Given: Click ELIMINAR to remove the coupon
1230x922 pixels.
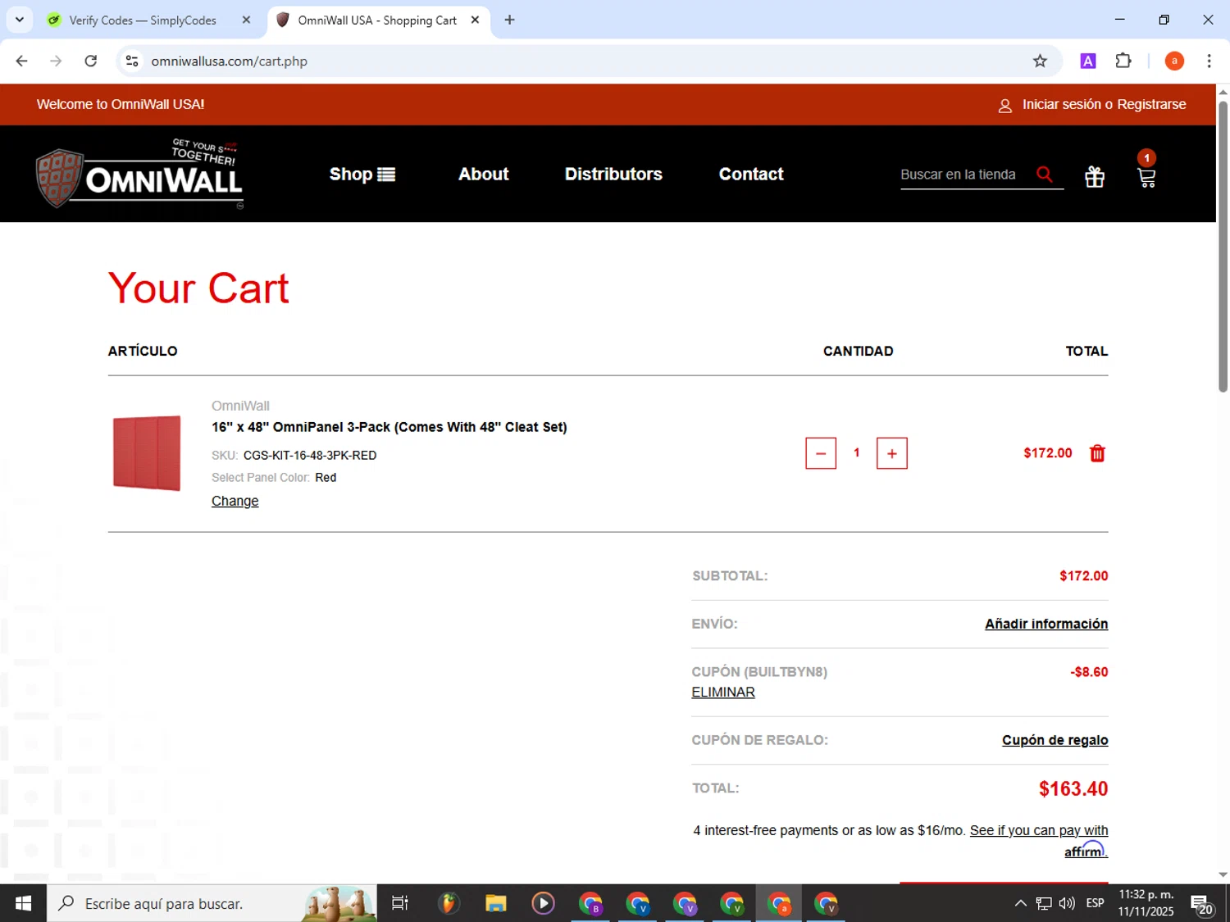Looking at the screenshot, I should 723,693.
